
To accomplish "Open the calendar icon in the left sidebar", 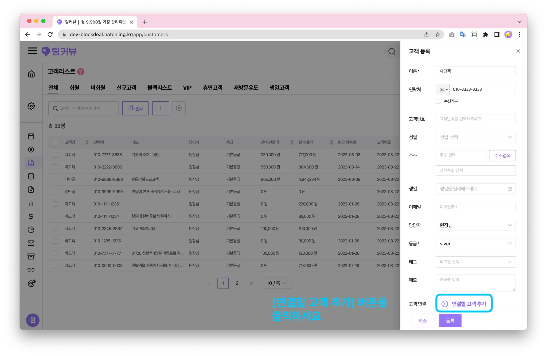I will coord(31,136).
